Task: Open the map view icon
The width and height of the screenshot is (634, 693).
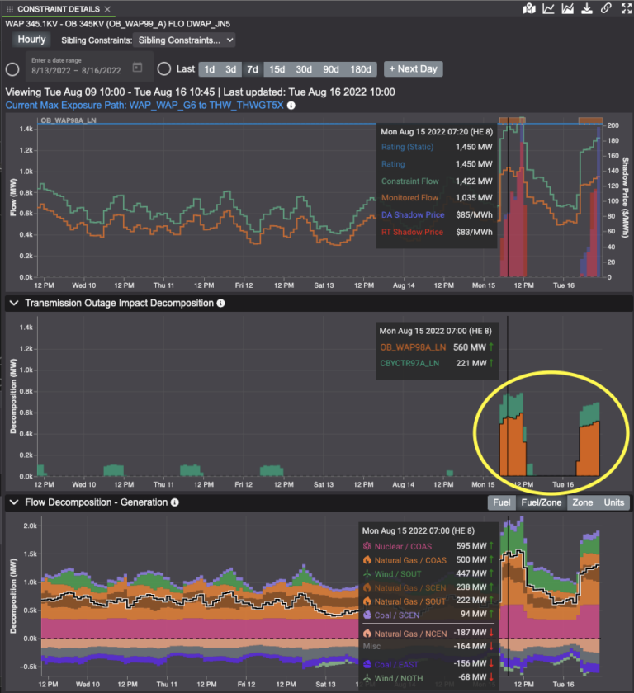Action: pos(531,8)
